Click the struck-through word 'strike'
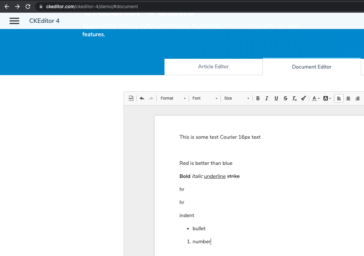Viewport: 364px width, 256px height. pyautogui.click(x=233, y=176)
